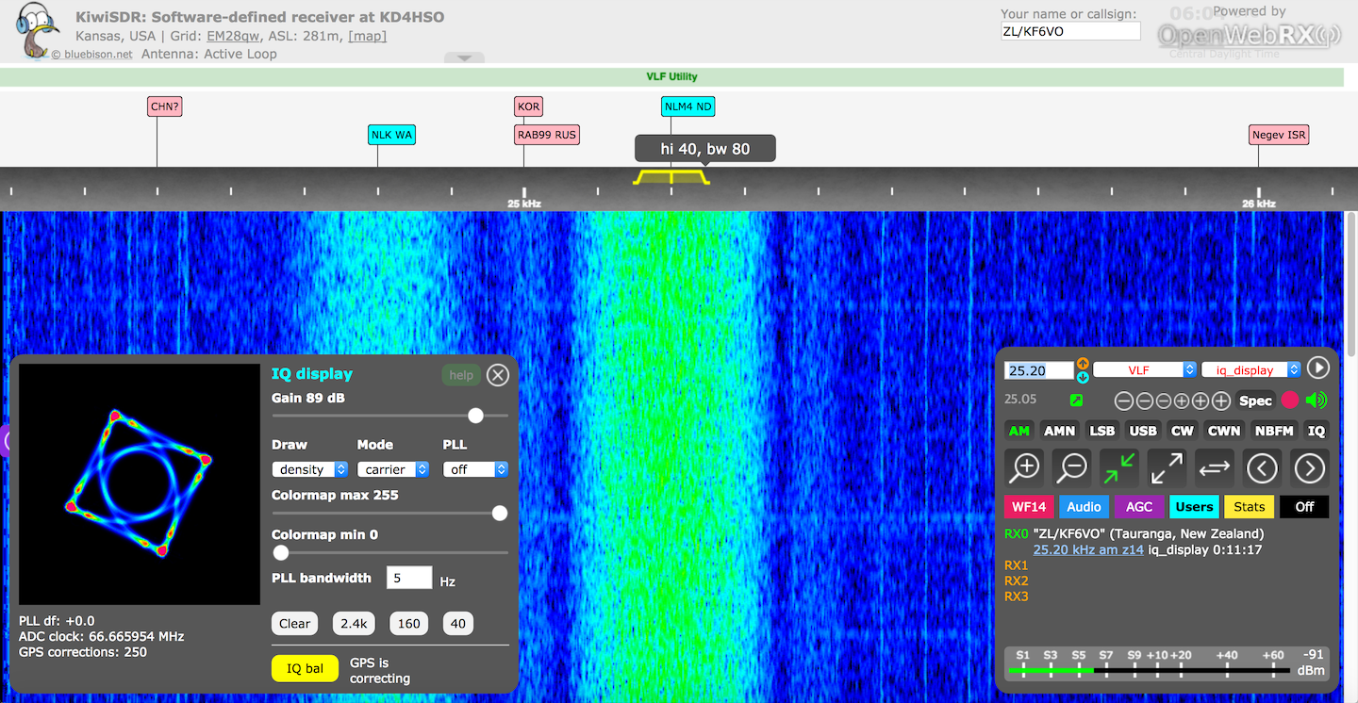Toggle the Spec spectrum display
Viewport: 1358px width, 703px height.
click(x=1255, y=401)
